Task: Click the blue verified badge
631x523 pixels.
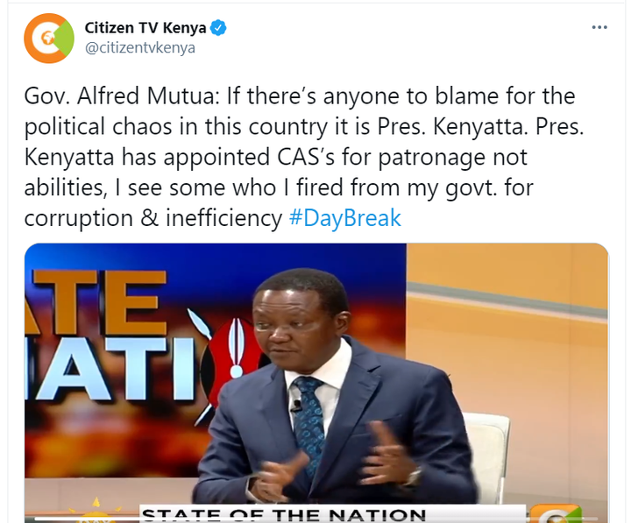Action: tap(218, 28)
